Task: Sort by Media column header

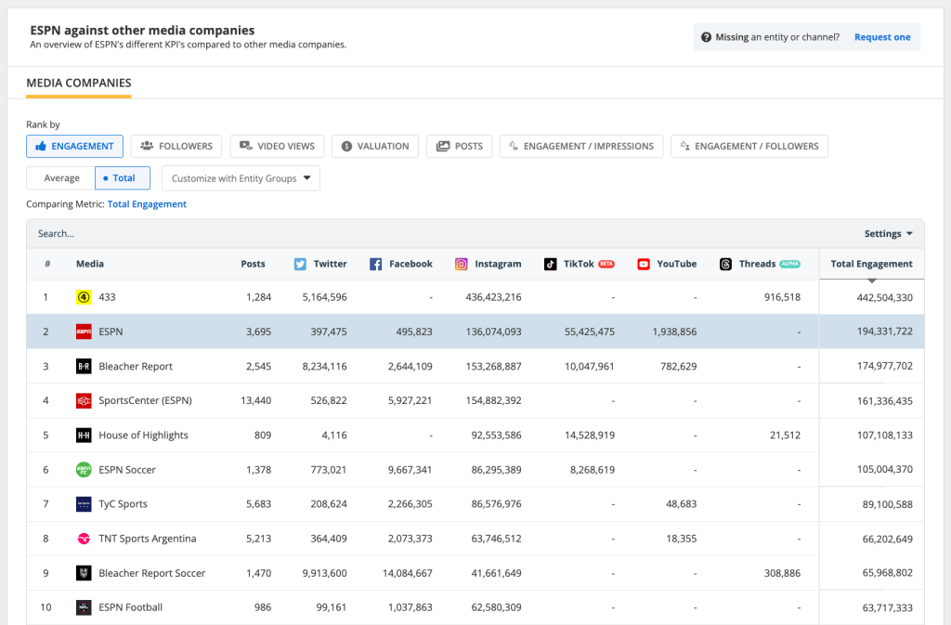Action: tap(90, 264)
